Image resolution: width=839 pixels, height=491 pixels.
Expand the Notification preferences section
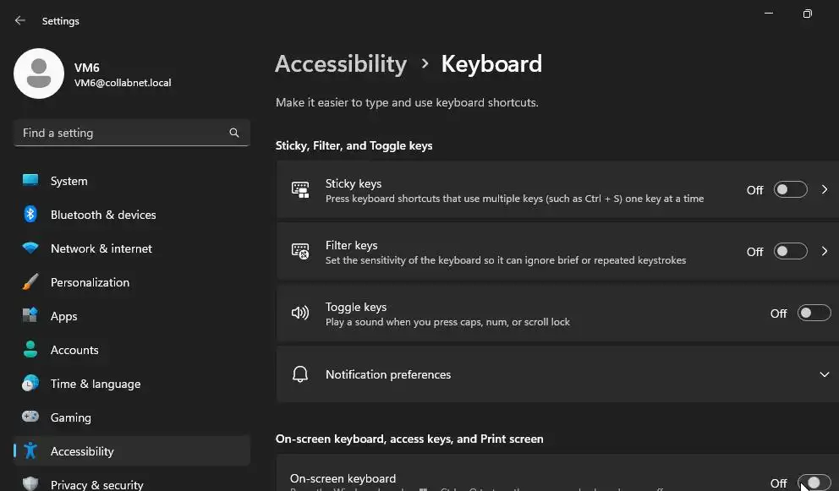pyautogui.click(x=824, y=374)
